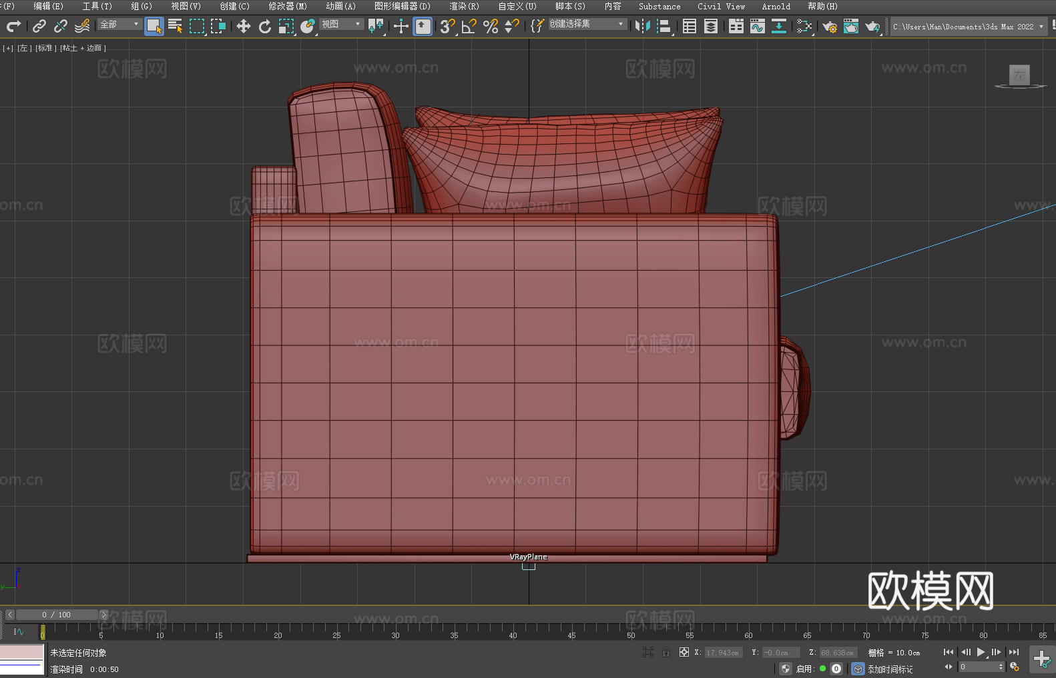Image resolution: width=1056 pixels, height=678 pixels.
Task: Open Rendered Frame Window icon
Action: pyautogui.click(x=851, y=26)
